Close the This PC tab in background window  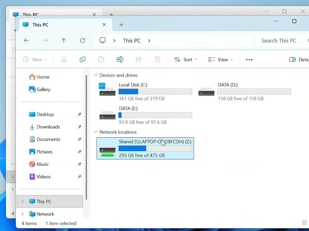pos(94,14)
